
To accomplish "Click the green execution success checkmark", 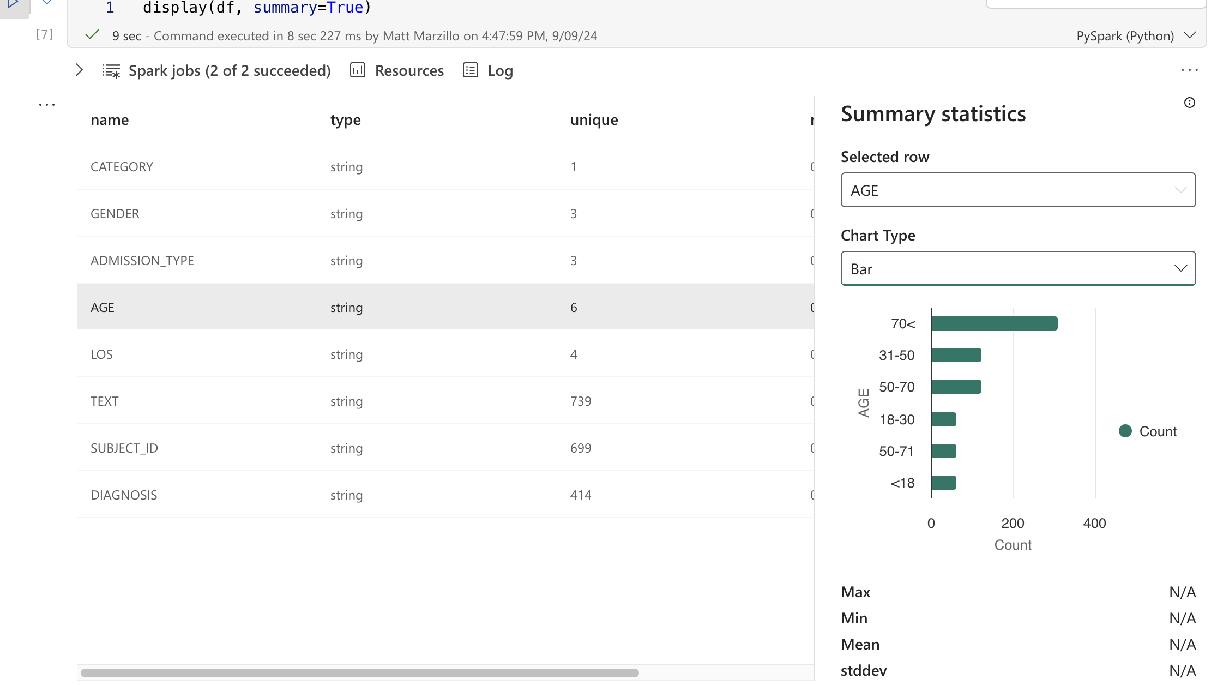I will (x=92, y=35).
